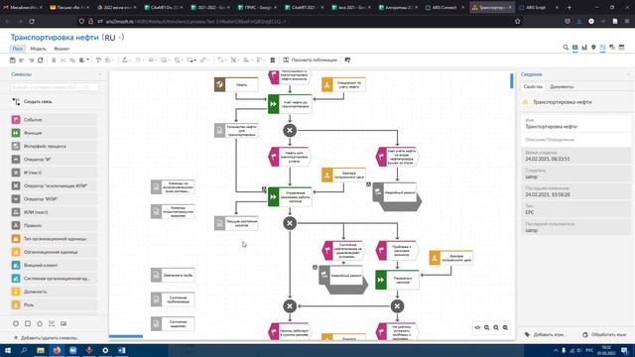Open the Формат tab
Image resolution: width=635 pixels, height=357 pixels.
62,49
